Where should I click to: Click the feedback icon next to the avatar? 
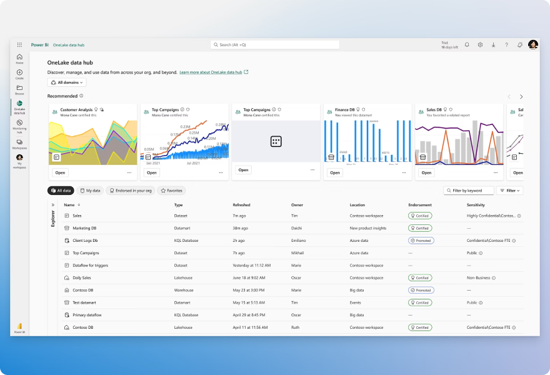(x=520, y=44)
